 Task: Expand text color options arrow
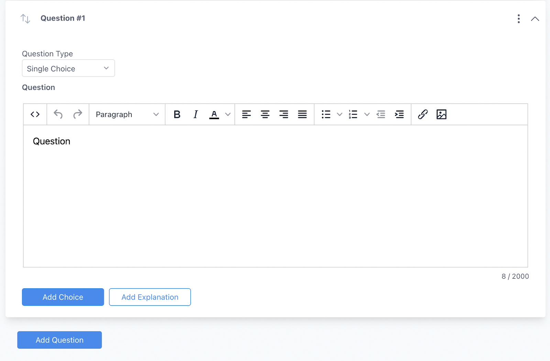pos(228,114)
